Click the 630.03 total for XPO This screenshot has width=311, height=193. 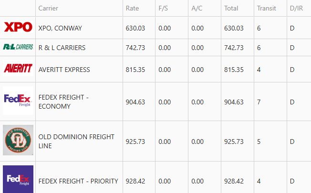pyautogui.click(x=234, y=28)
